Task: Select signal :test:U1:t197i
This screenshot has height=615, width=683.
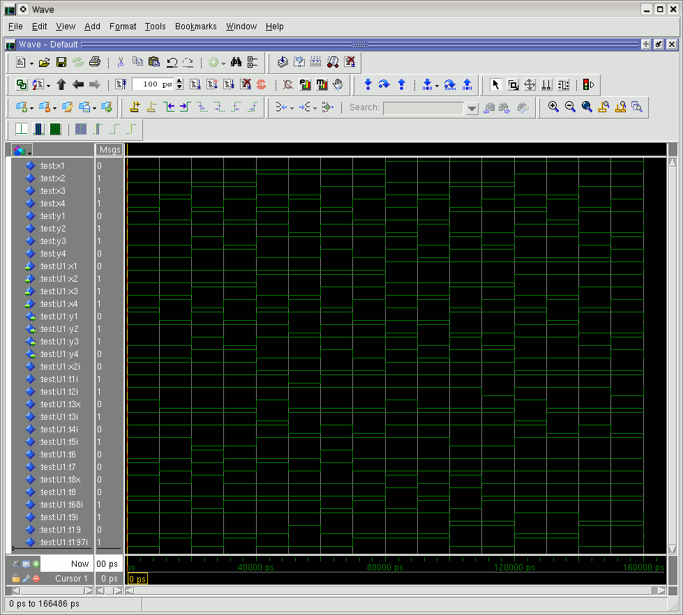Action: (63, 542)
